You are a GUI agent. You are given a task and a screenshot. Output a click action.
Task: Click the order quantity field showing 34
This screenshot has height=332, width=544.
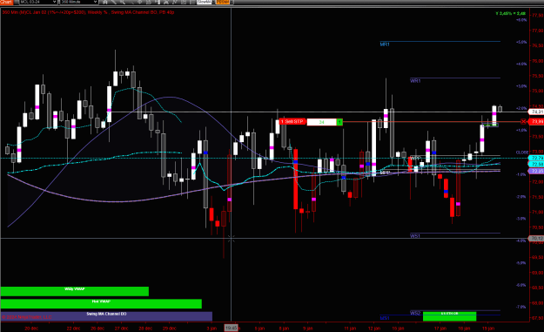321,122
